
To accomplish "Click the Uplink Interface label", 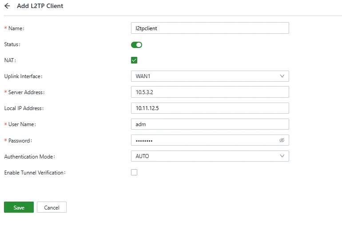I will pyautogui.click(x=24, y=76).
